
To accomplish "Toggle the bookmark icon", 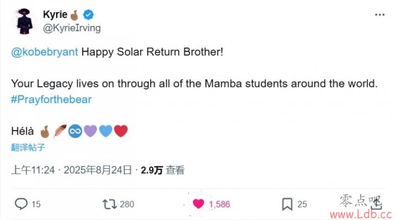I will point(287,204).
